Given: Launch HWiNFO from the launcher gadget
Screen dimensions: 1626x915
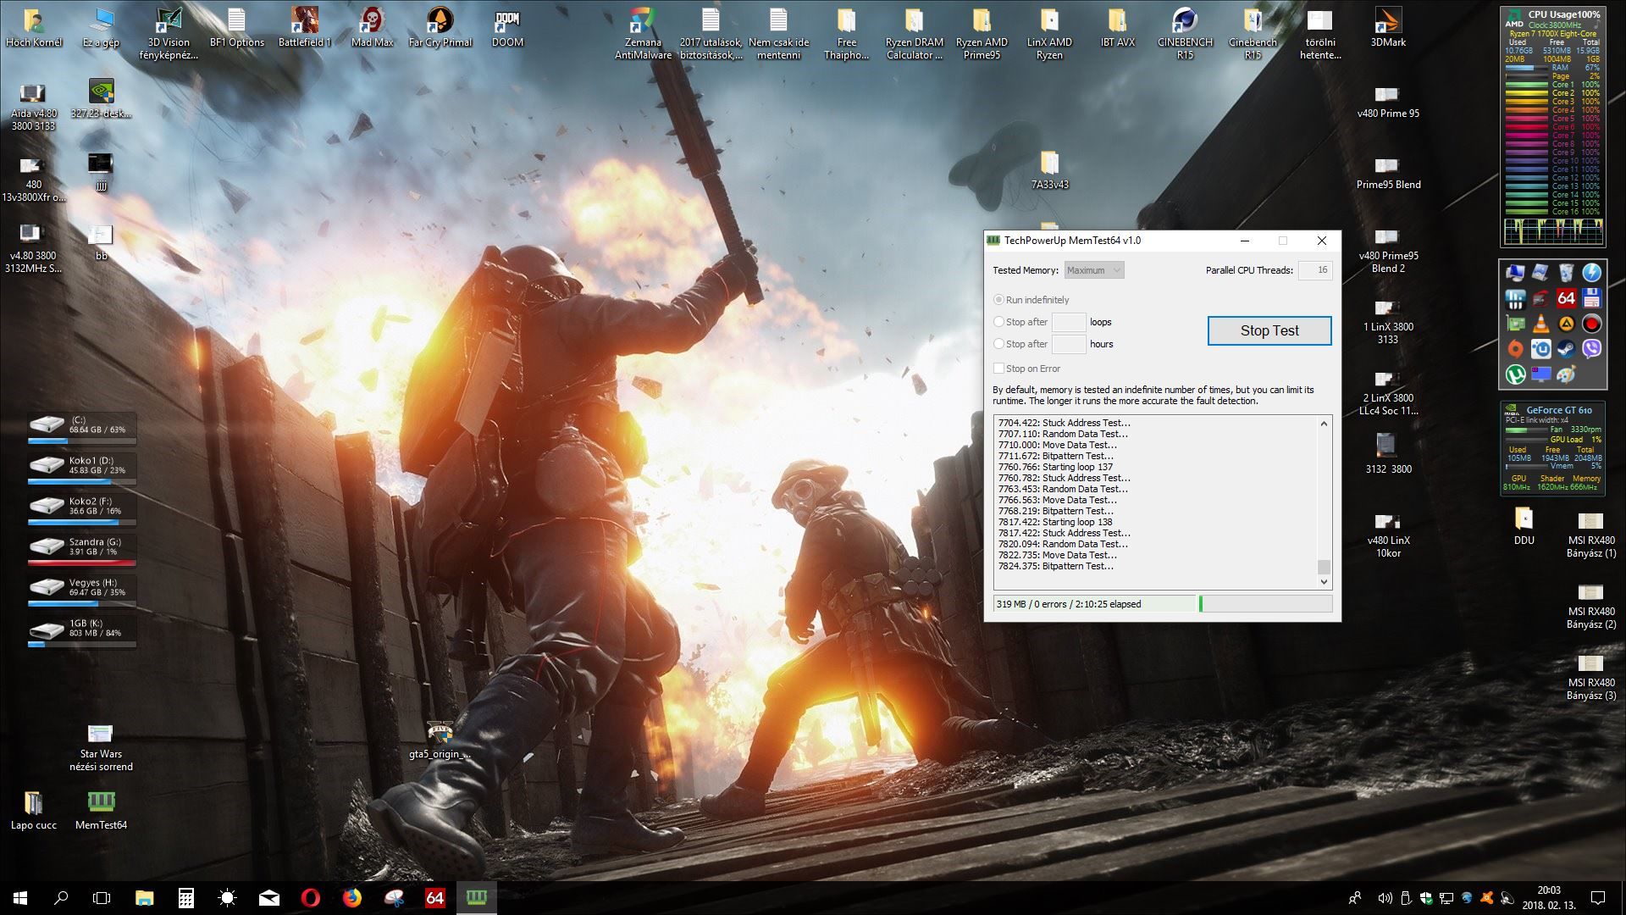Looking at the screenshot, I should [1515, 298].
